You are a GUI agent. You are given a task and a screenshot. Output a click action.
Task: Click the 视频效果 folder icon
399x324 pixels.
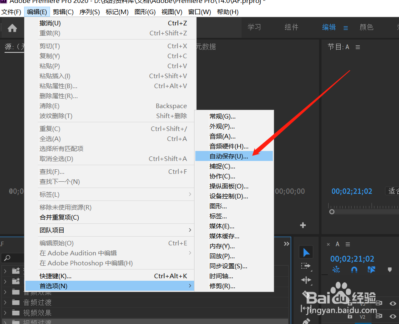point(16,313)
